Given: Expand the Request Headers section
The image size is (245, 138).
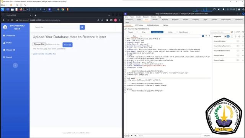Looking at the screenshot, I should [228, 60].
